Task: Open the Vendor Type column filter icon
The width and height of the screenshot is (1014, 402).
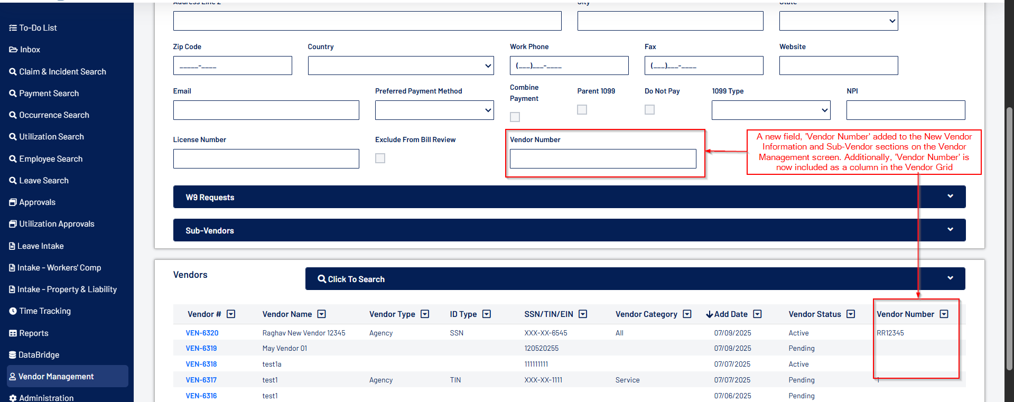Action: coord(425,314)
